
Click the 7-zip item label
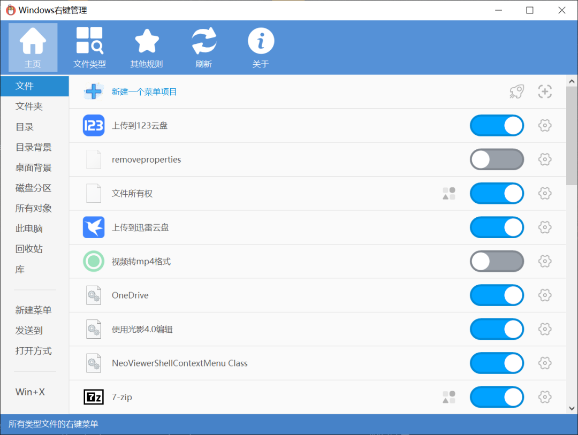[x=122, y=397]
